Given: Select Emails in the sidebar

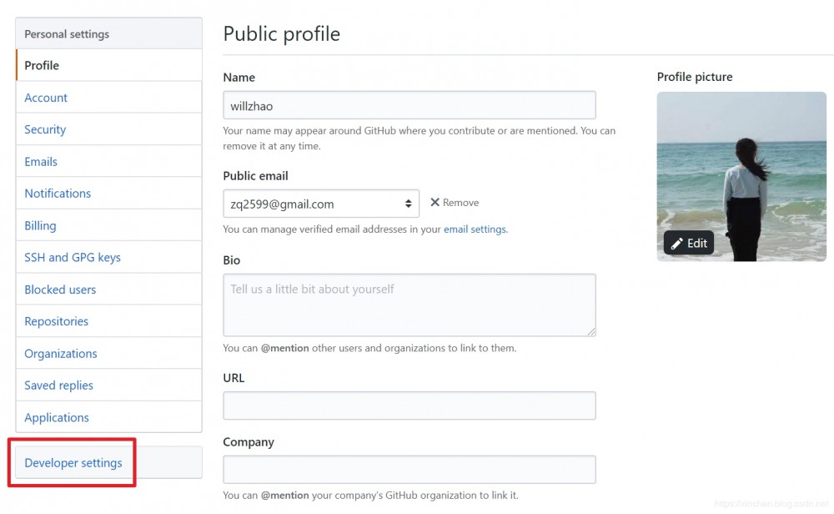Looking at the screenshot, I should point(41,162).
